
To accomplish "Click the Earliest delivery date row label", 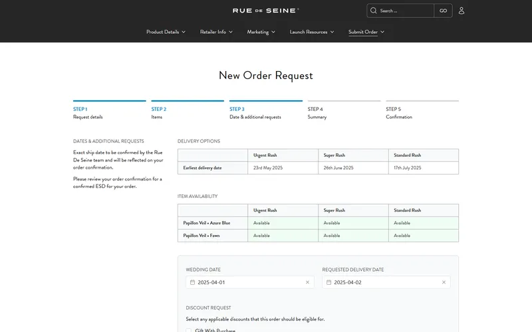I will 213,168.
